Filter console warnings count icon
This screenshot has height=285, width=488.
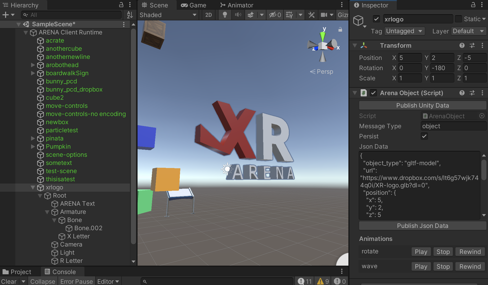[x=323, y=281]
